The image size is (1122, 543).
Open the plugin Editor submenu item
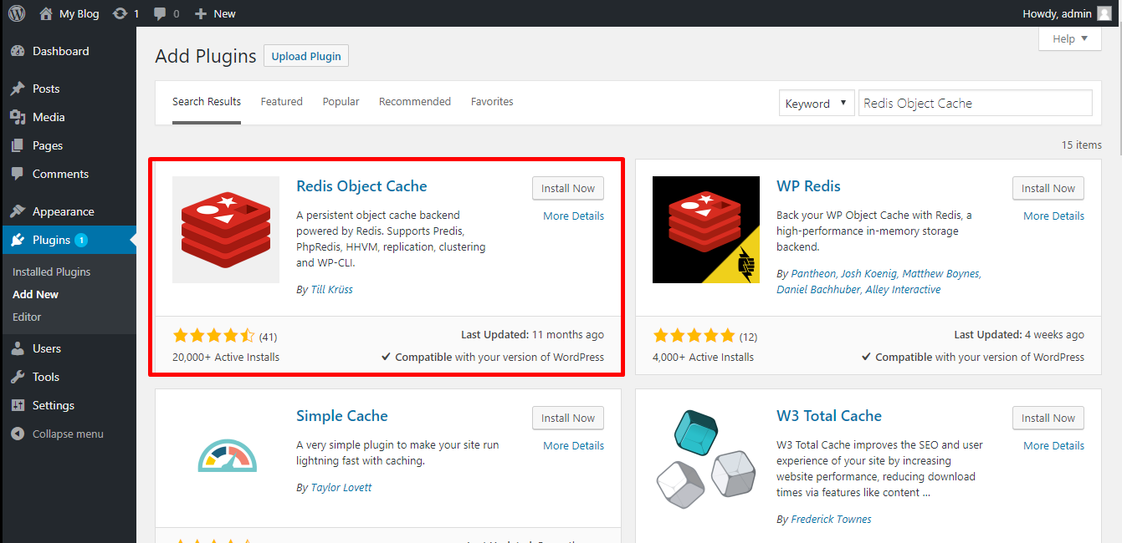click(x=27, y=317)
